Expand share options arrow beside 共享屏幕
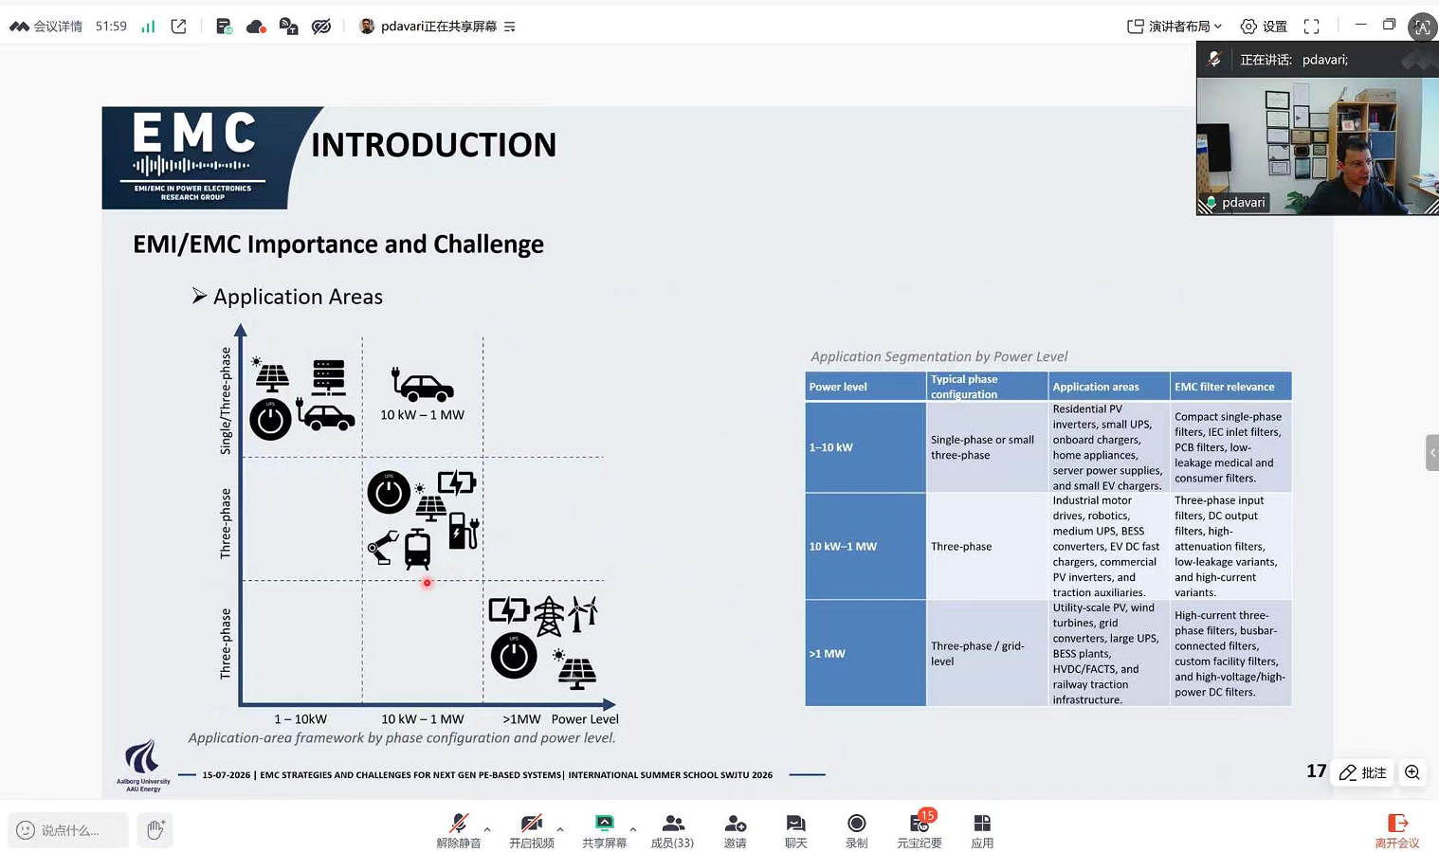Image resolution: width=1439 pixels, height=852 pixels. pyautogui.click(x=633, y=829)
